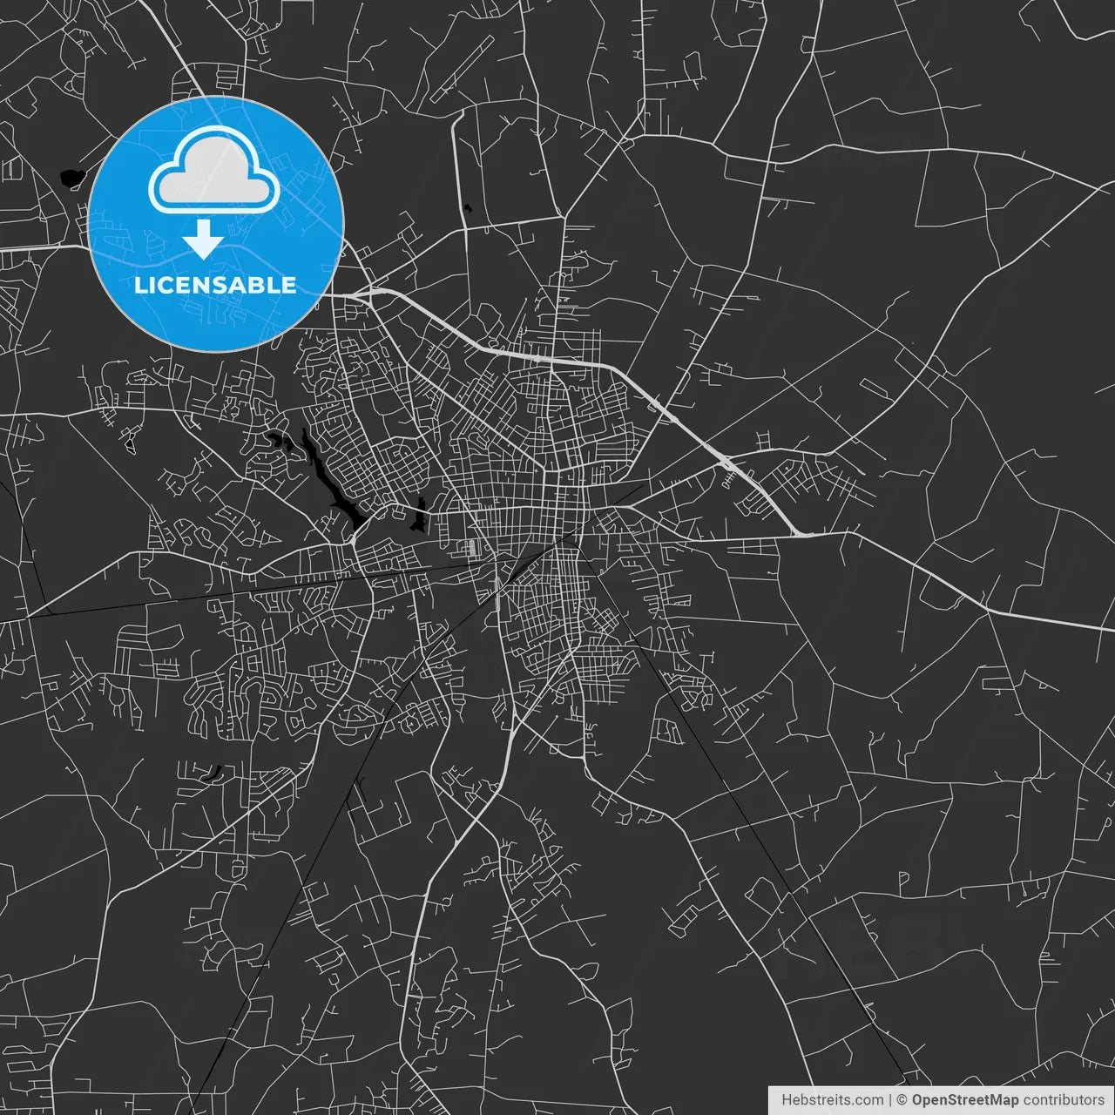Open the Hebstreits.com link

tap(831, 1100)
